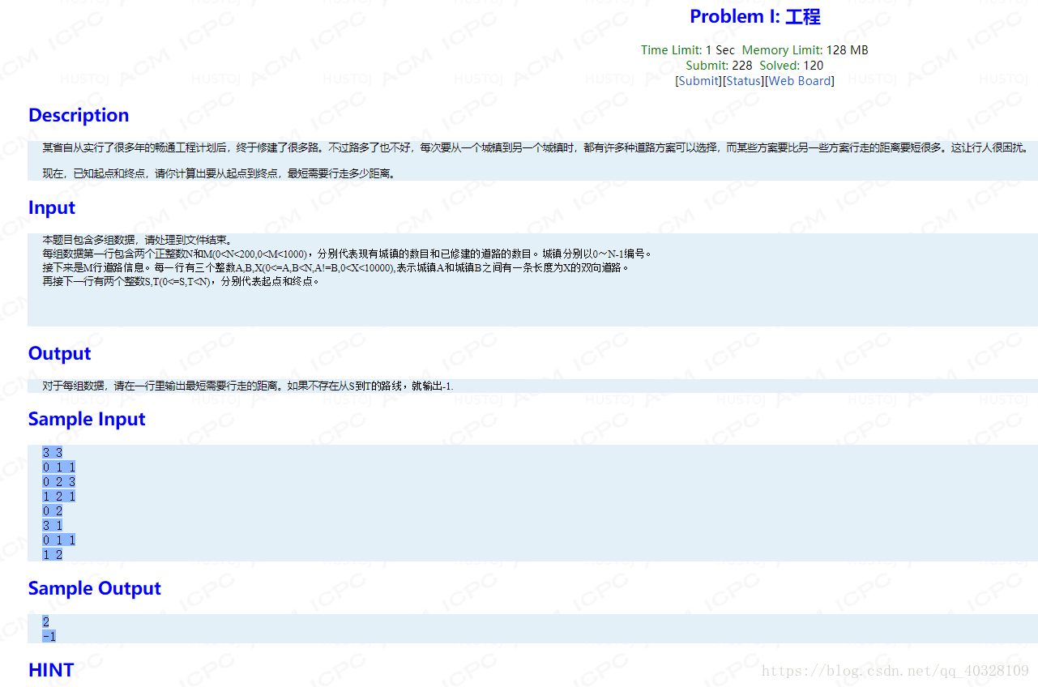Click sample input last line "1 2"

click(53, 555)
